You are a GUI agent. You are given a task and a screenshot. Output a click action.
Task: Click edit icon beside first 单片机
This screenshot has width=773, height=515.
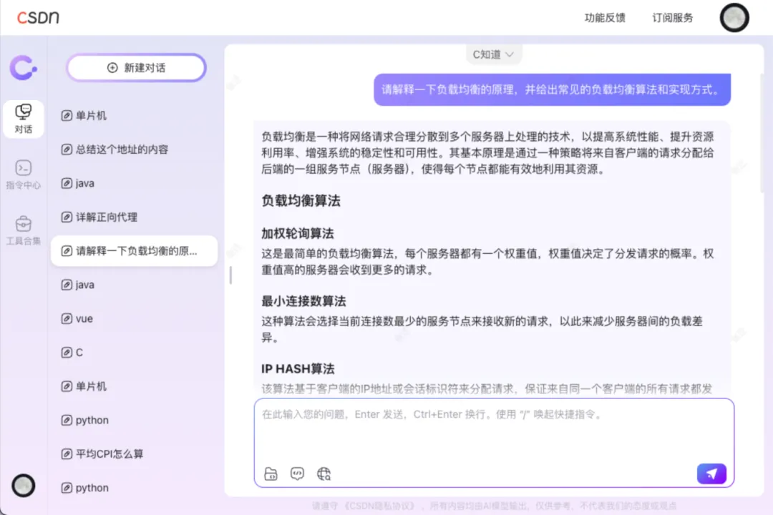[67, 116]
